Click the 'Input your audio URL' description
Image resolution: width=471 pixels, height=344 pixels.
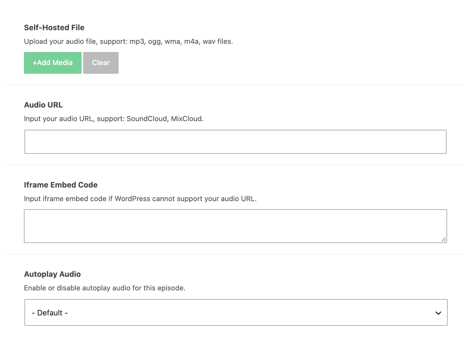(114, 119)
